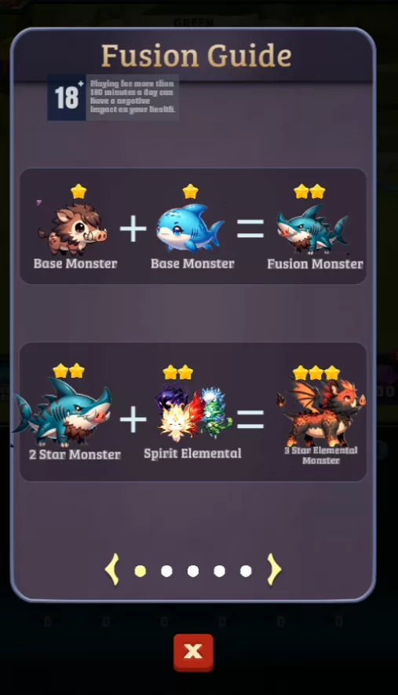Screen dimensions: 398x695
Task: Click the playtime health warning text
Action: pyautogui.click(x=132, y=97)
